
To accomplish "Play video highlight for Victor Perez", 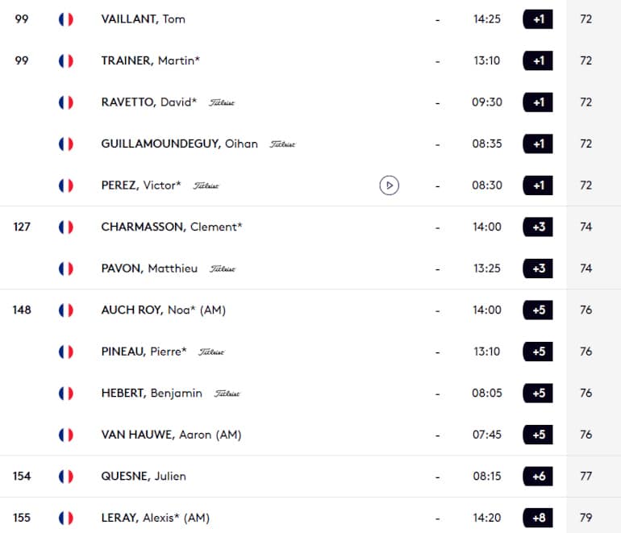I will click(x=389, y=185).
